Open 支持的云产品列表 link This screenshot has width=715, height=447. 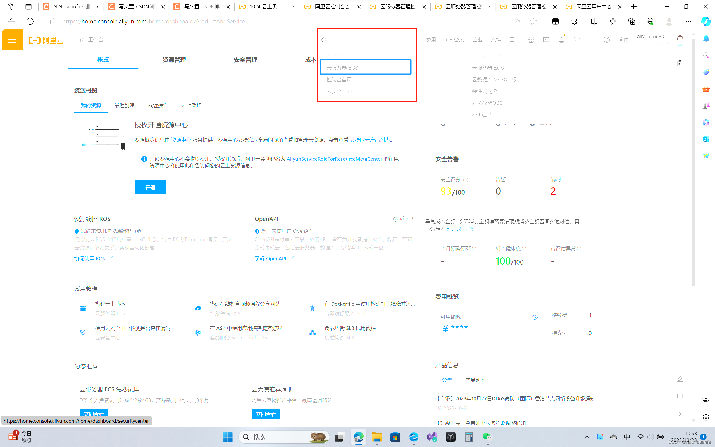(370, 140)
